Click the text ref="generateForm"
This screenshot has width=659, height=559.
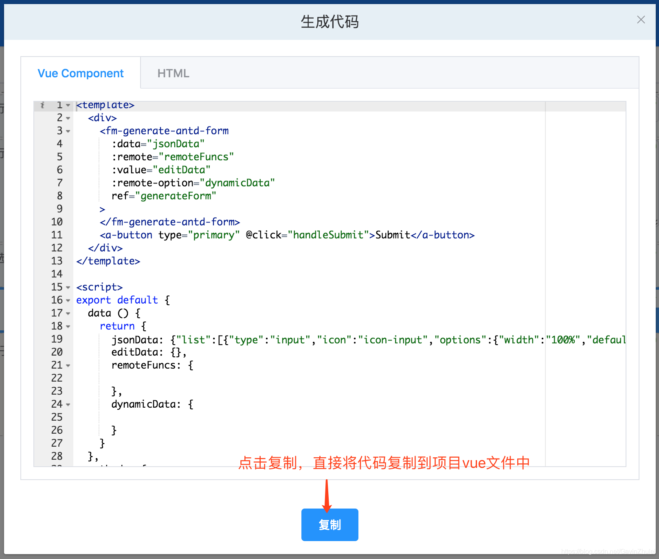click(164, 196)
